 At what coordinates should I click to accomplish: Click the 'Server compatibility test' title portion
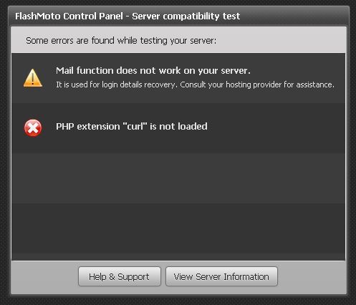point(186,16)
